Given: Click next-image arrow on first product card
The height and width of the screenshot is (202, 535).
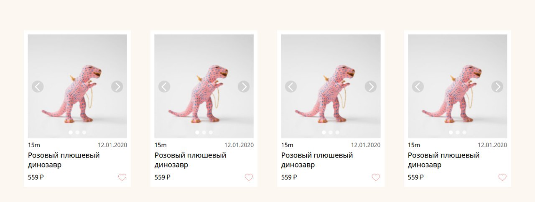Looking at the screenshot, I should (117, 87).
